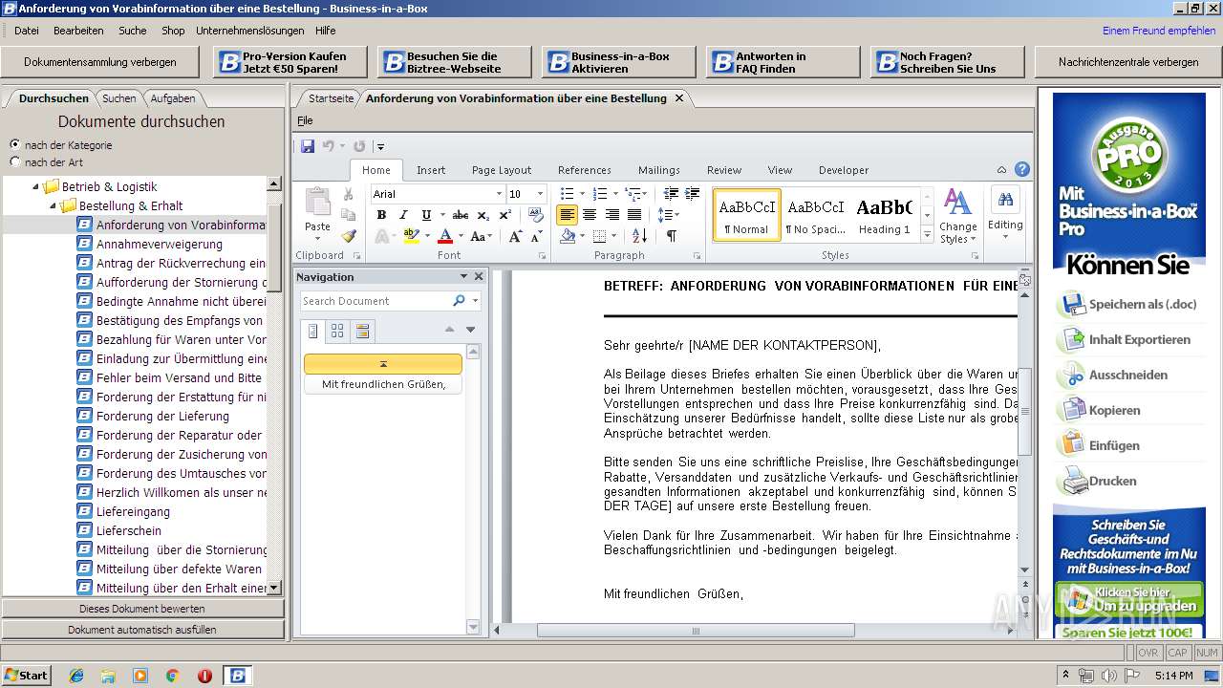Open the Mailings ribbon tab
1223x688 pixels.
pyautogui.click(x=659, y=170)
